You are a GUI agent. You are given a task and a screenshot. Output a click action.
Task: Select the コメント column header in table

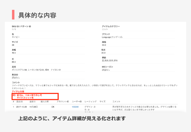pyautogui.click(x=116, y=102)
